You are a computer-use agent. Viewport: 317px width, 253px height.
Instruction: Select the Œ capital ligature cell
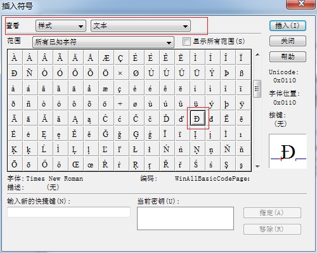76,164
